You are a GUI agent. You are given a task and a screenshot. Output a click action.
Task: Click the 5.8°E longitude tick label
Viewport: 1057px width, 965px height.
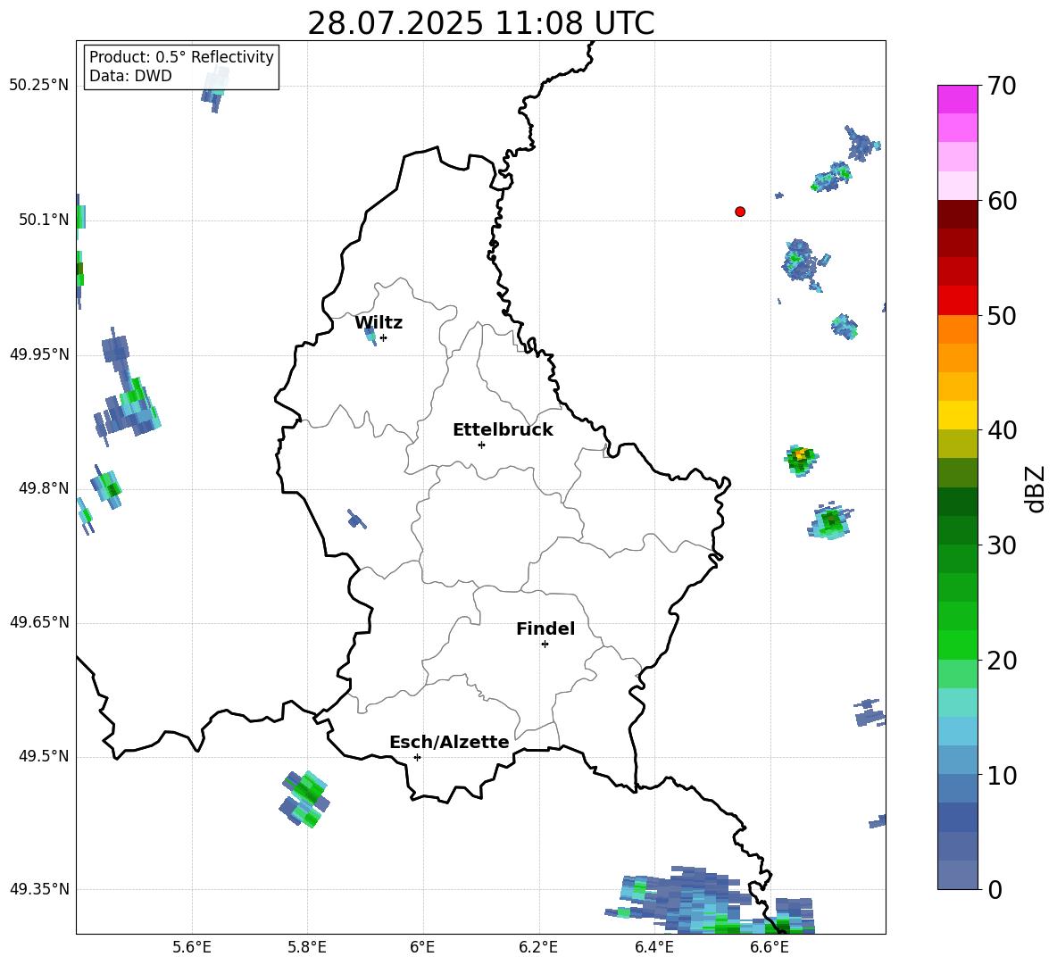pos(307,947)
